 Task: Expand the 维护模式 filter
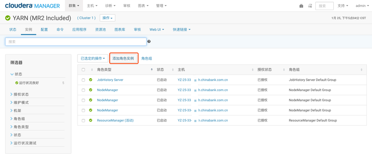click(x=19, y=103)
